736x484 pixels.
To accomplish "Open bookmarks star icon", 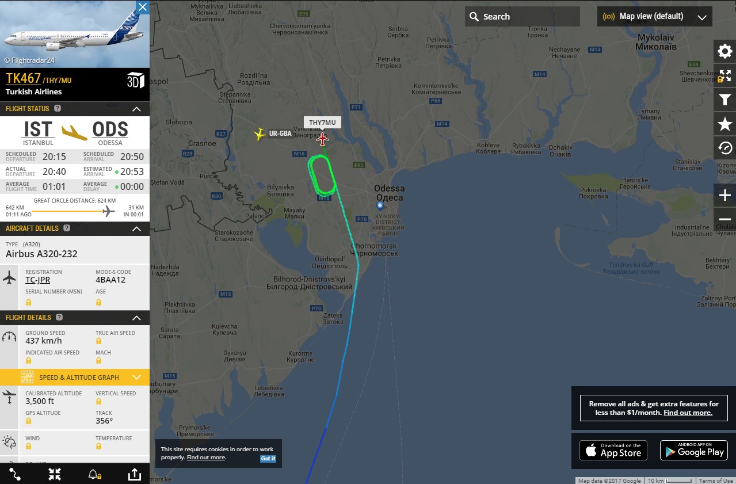I will point(724,124).
